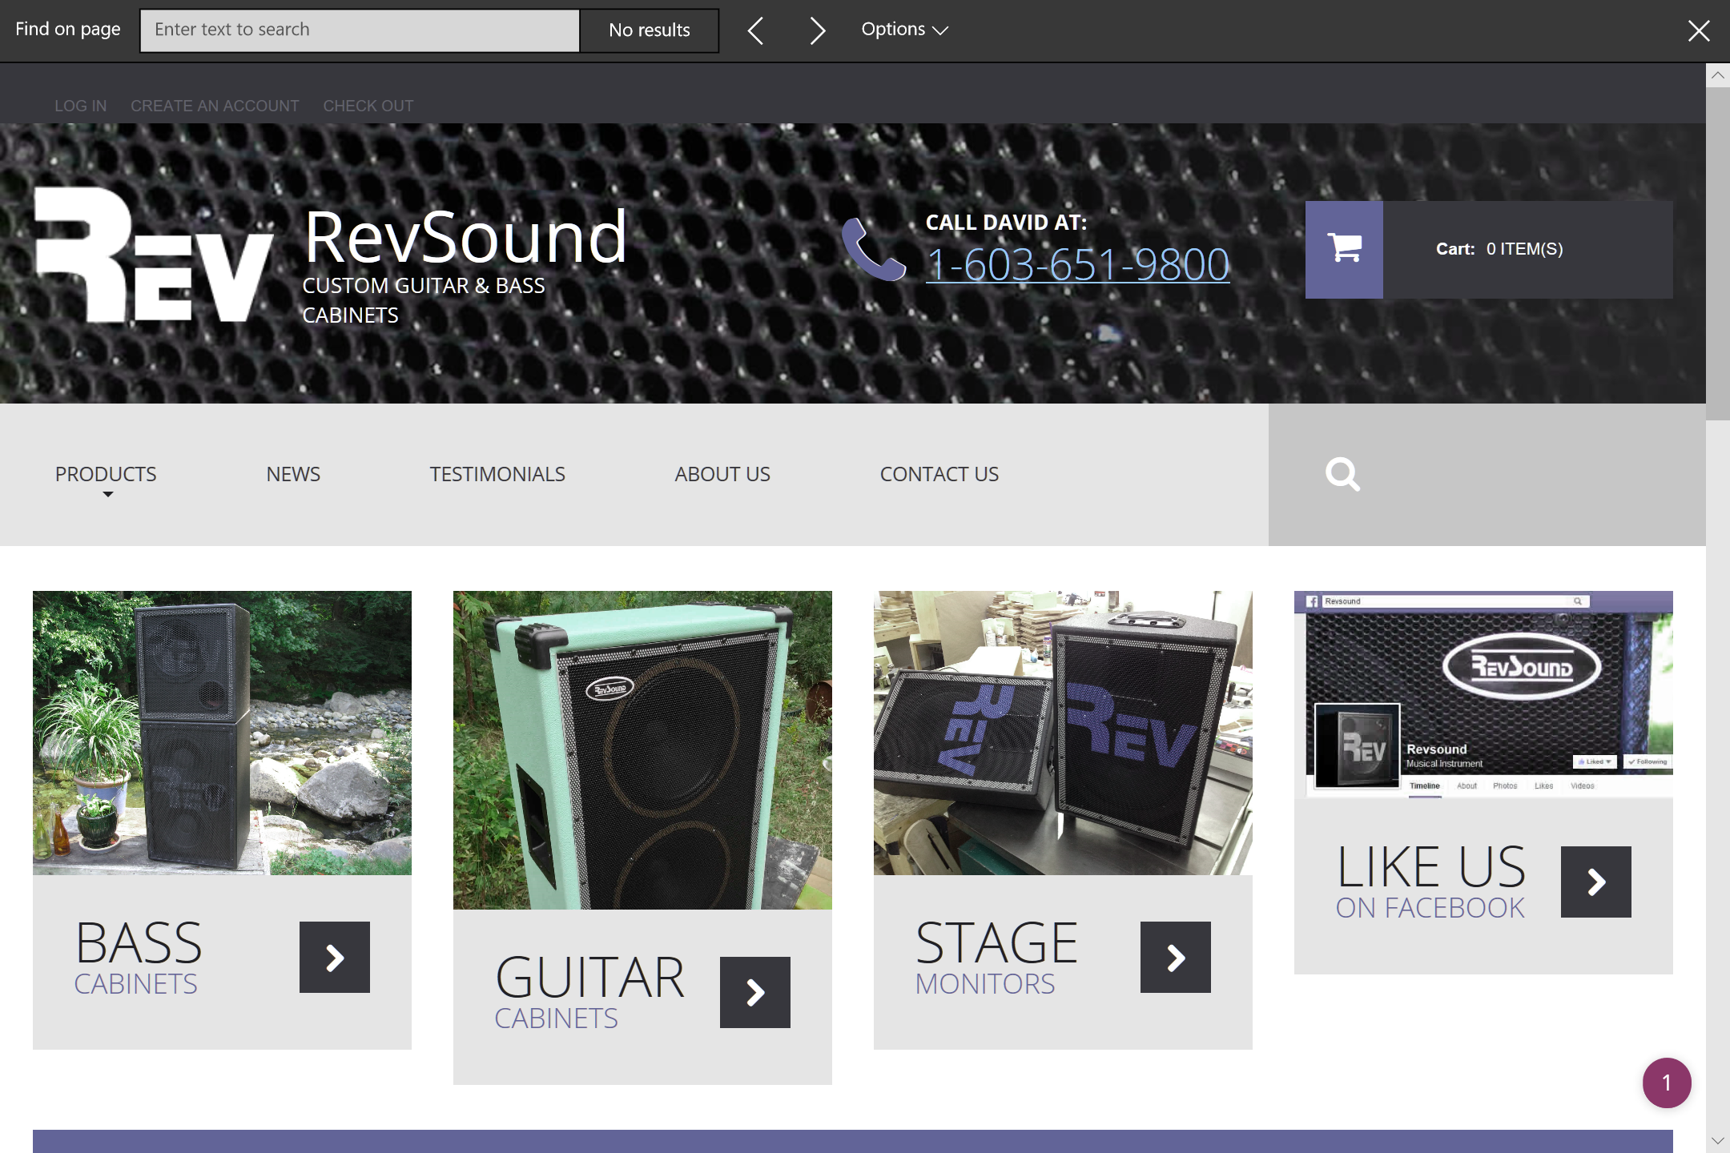Open the Facebook page screenshot thumbnail
The height and width of the screenshot is (1153, 1730).
(x=1483, y=694)
